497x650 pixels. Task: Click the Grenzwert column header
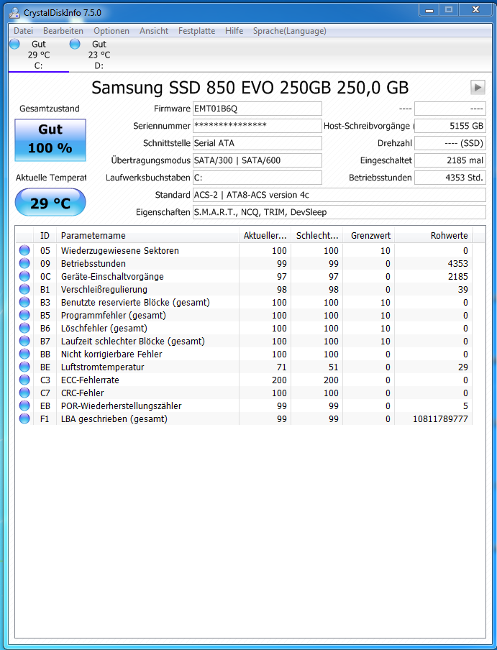click(368, 235)
